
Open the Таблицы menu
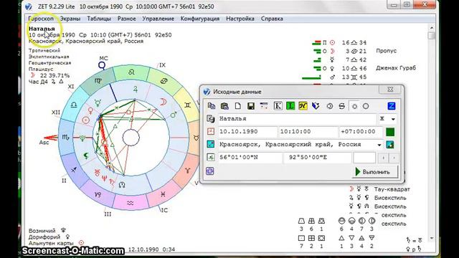click(x=99, y=19)
